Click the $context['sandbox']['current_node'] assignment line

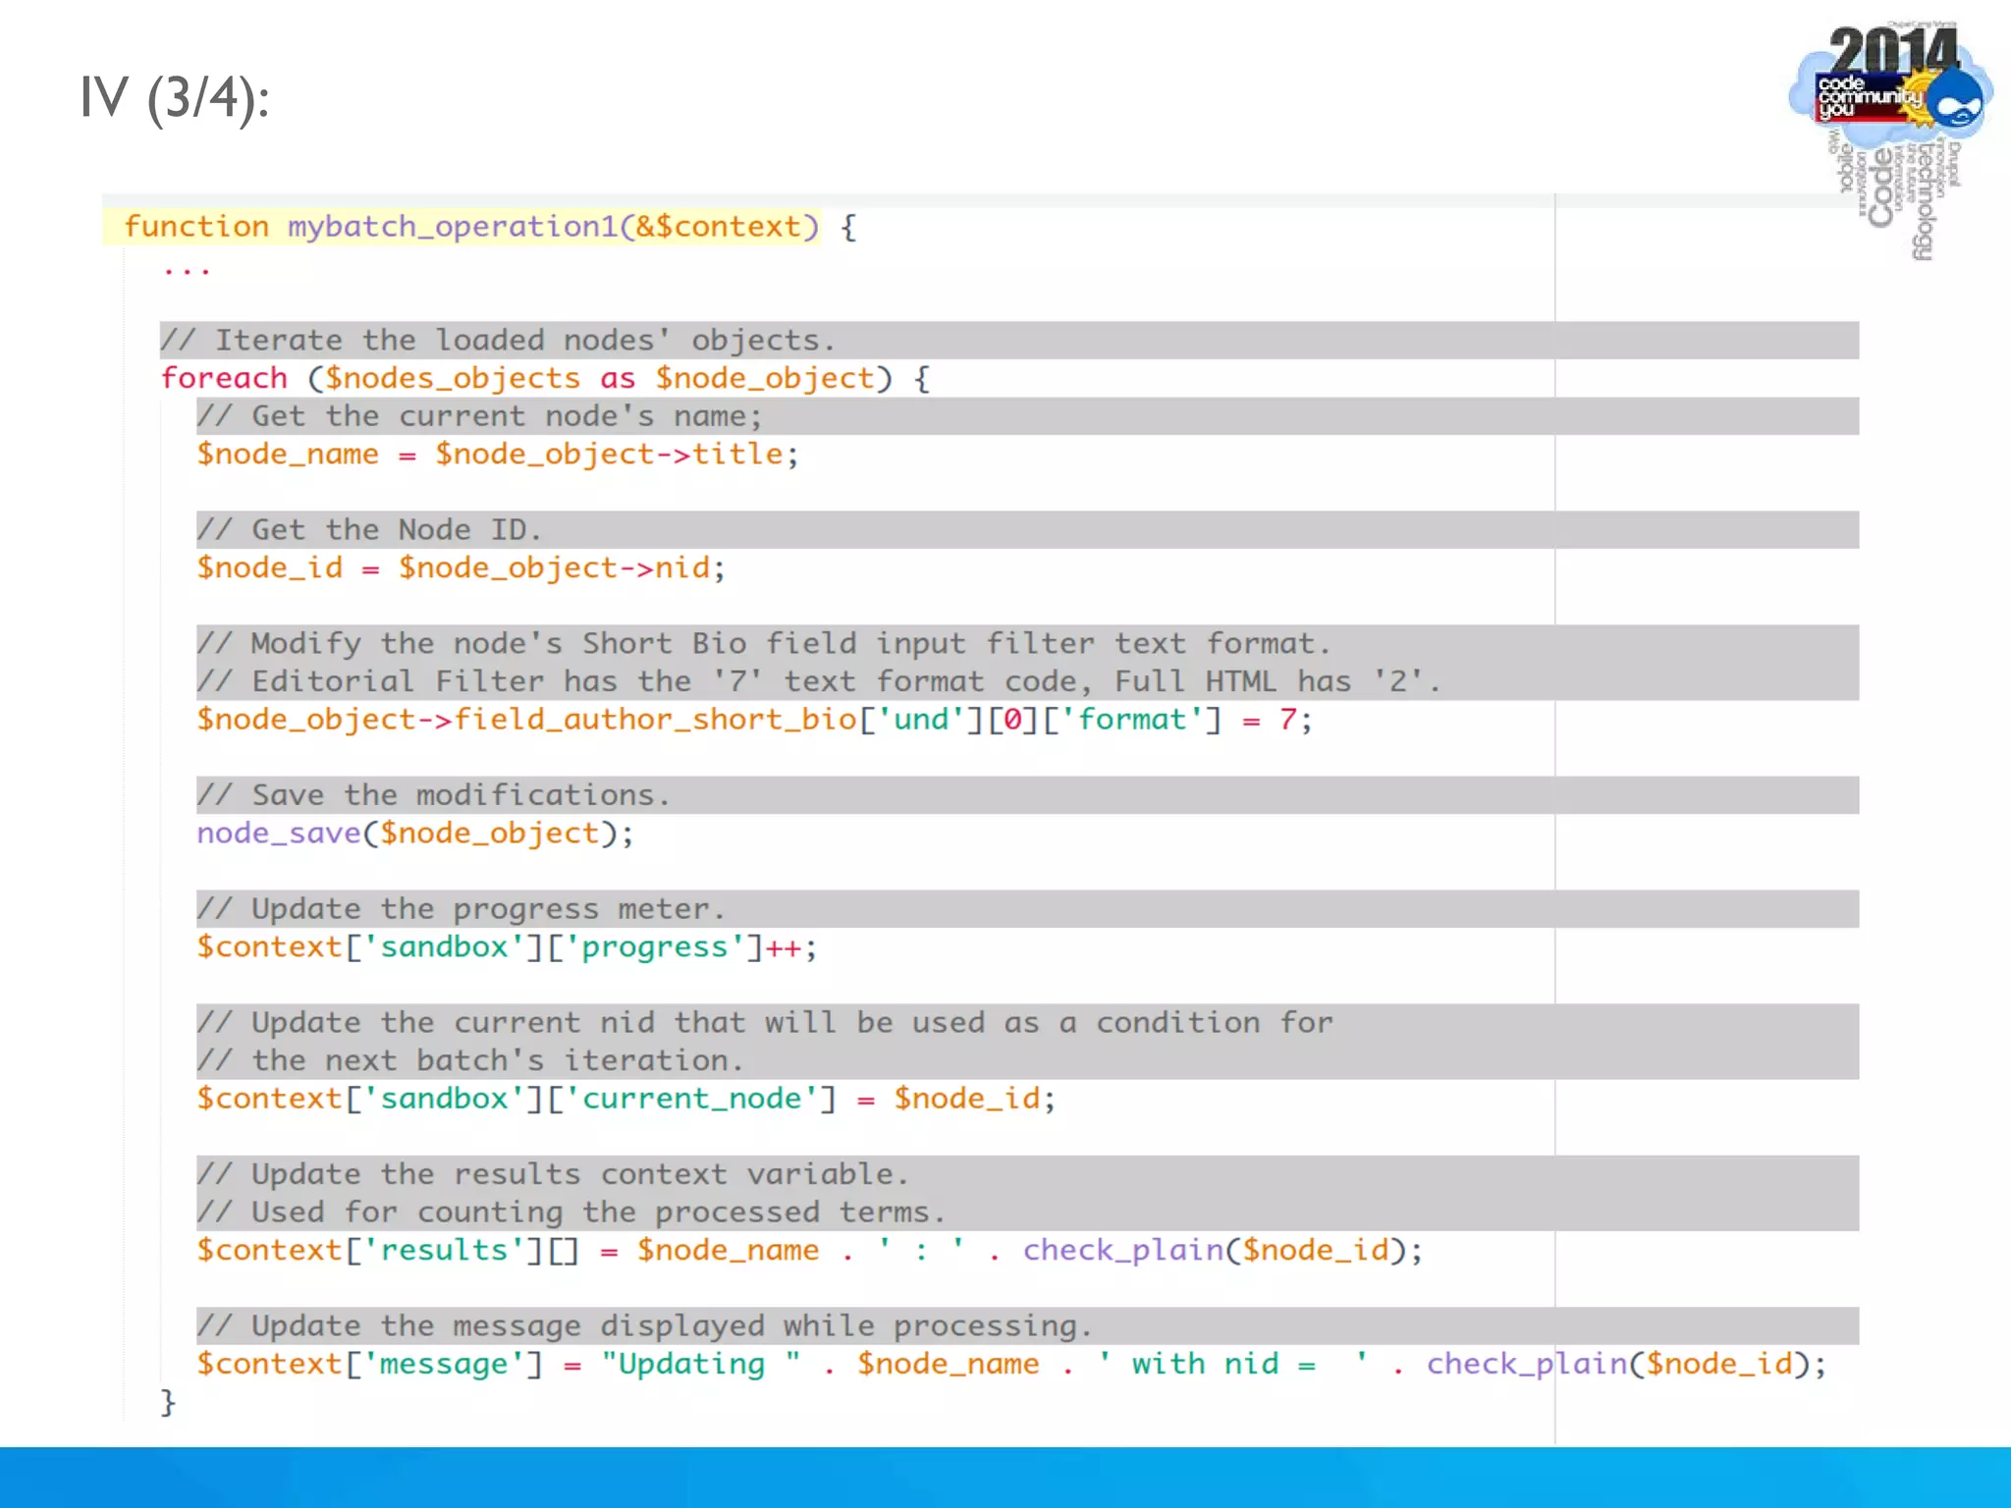pos(626,1099)
